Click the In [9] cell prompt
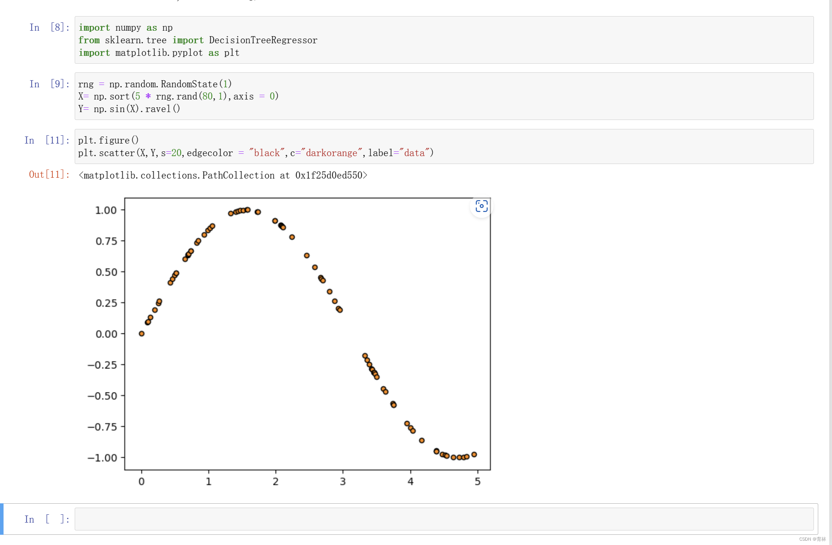Viewport: 832px width, 545px height. click(x=50, y=84)
